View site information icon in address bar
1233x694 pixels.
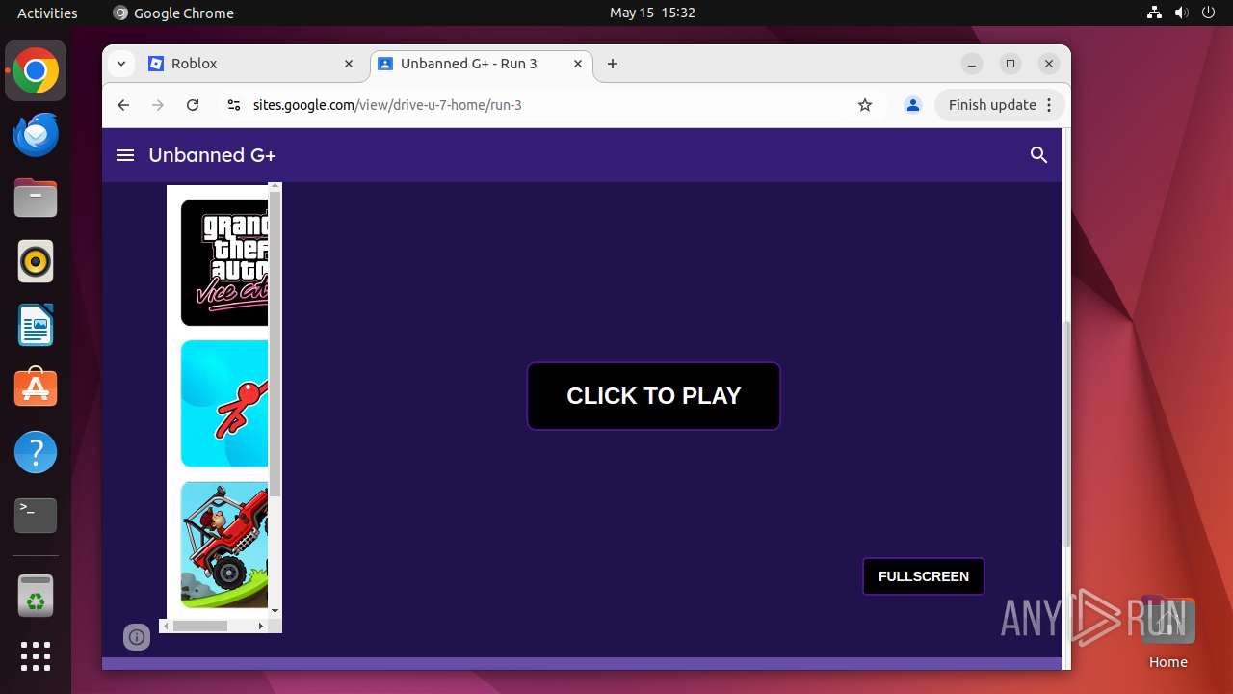click(x=233, y=105)
